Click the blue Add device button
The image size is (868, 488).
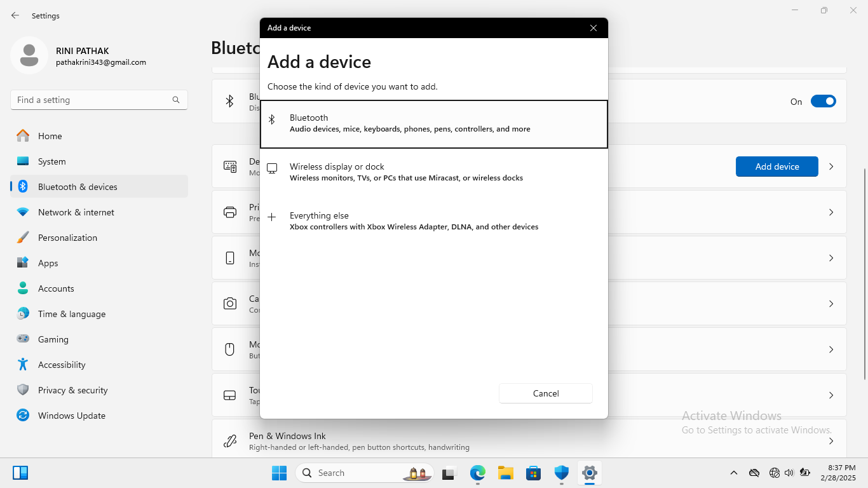pos(776,166)
